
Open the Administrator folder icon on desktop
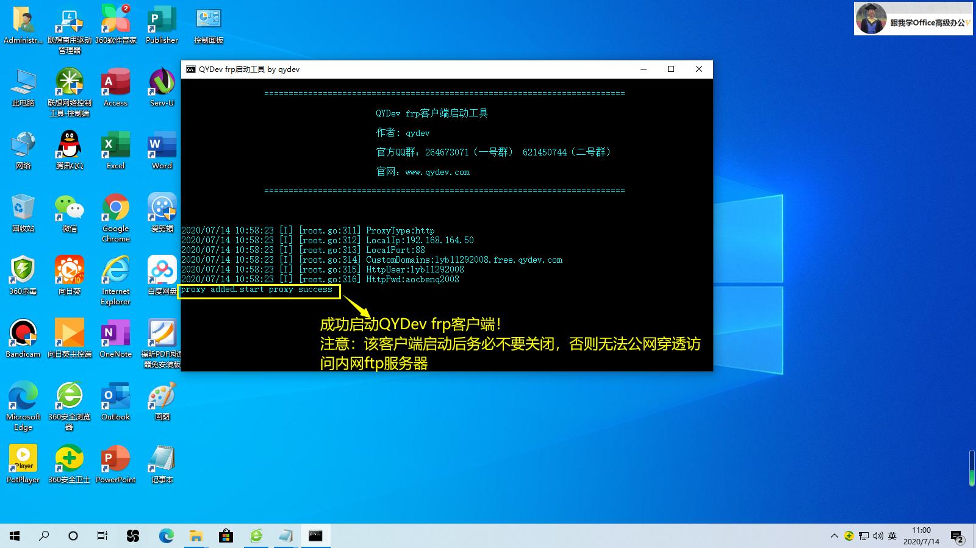click(x=23, y=24)
